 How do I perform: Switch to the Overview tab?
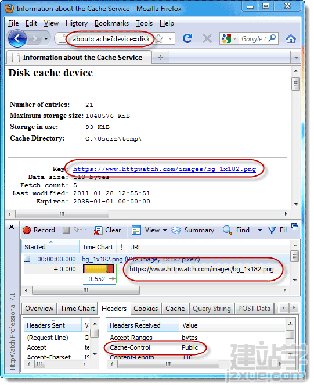click(39, 309)
